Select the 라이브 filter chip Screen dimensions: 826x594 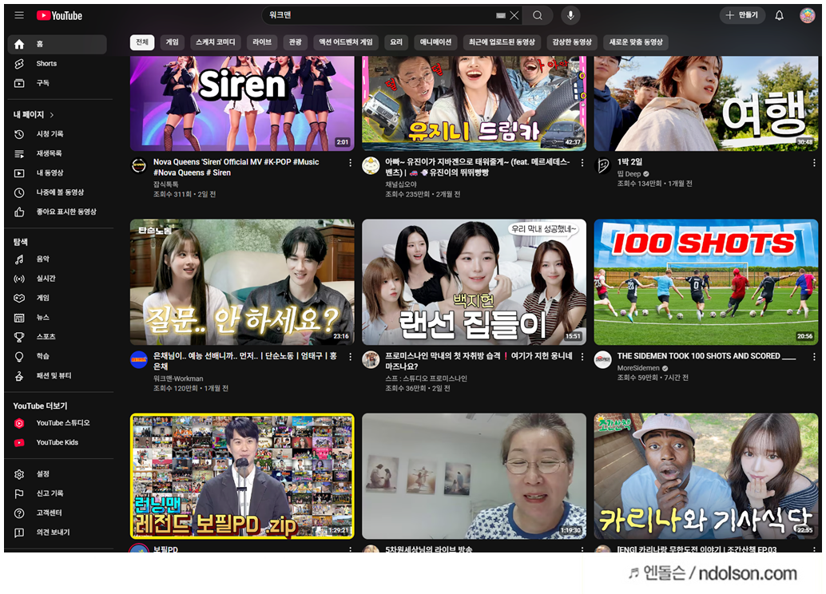coord(262,42)
